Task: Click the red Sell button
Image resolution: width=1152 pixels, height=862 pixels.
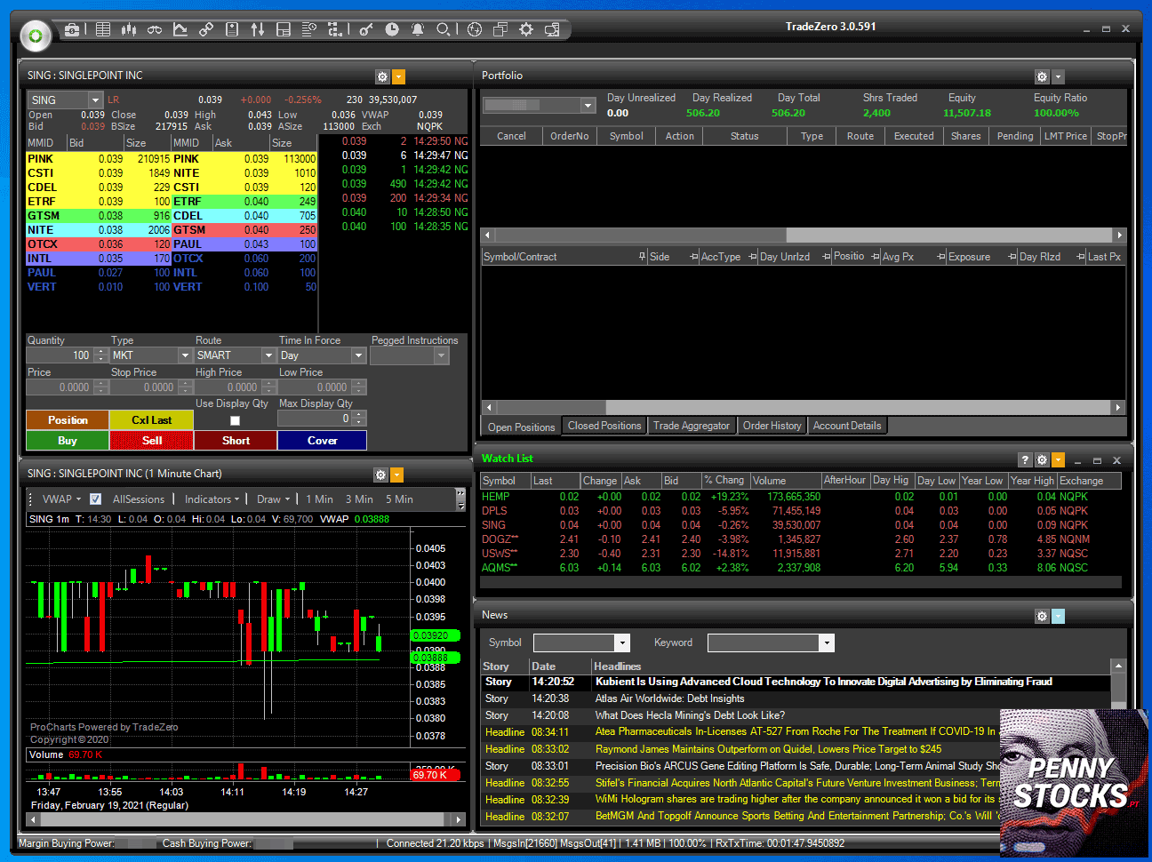Action: (152, 441)
